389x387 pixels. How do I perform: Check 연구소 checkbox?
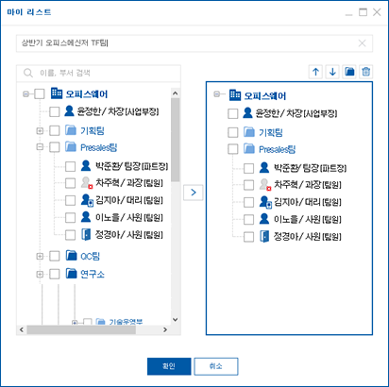coord(55,274)
